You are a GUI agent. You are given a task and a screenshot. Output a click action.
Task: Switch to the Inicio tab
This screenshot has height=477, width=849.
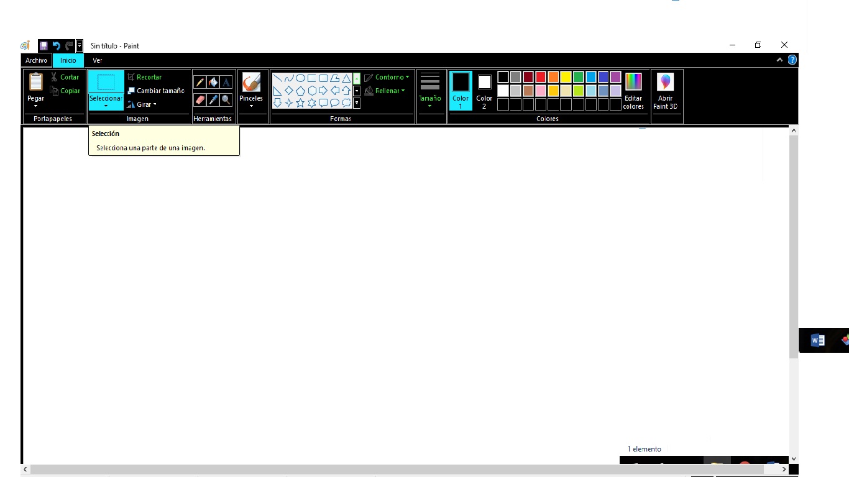pyautogui.click(x=68, y=60)
